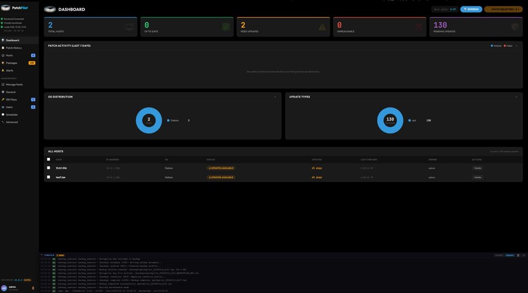Collapse the Console panel chevron
The image size is (528, 293).
42,255
